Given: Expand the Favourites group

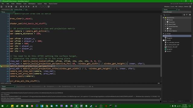Looking at the screenshot, I should (x=166, y=22).
